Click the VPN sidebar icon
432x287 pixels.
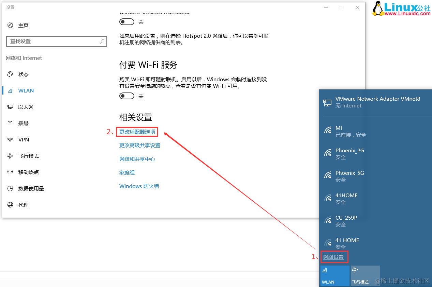tap(10, 139)
